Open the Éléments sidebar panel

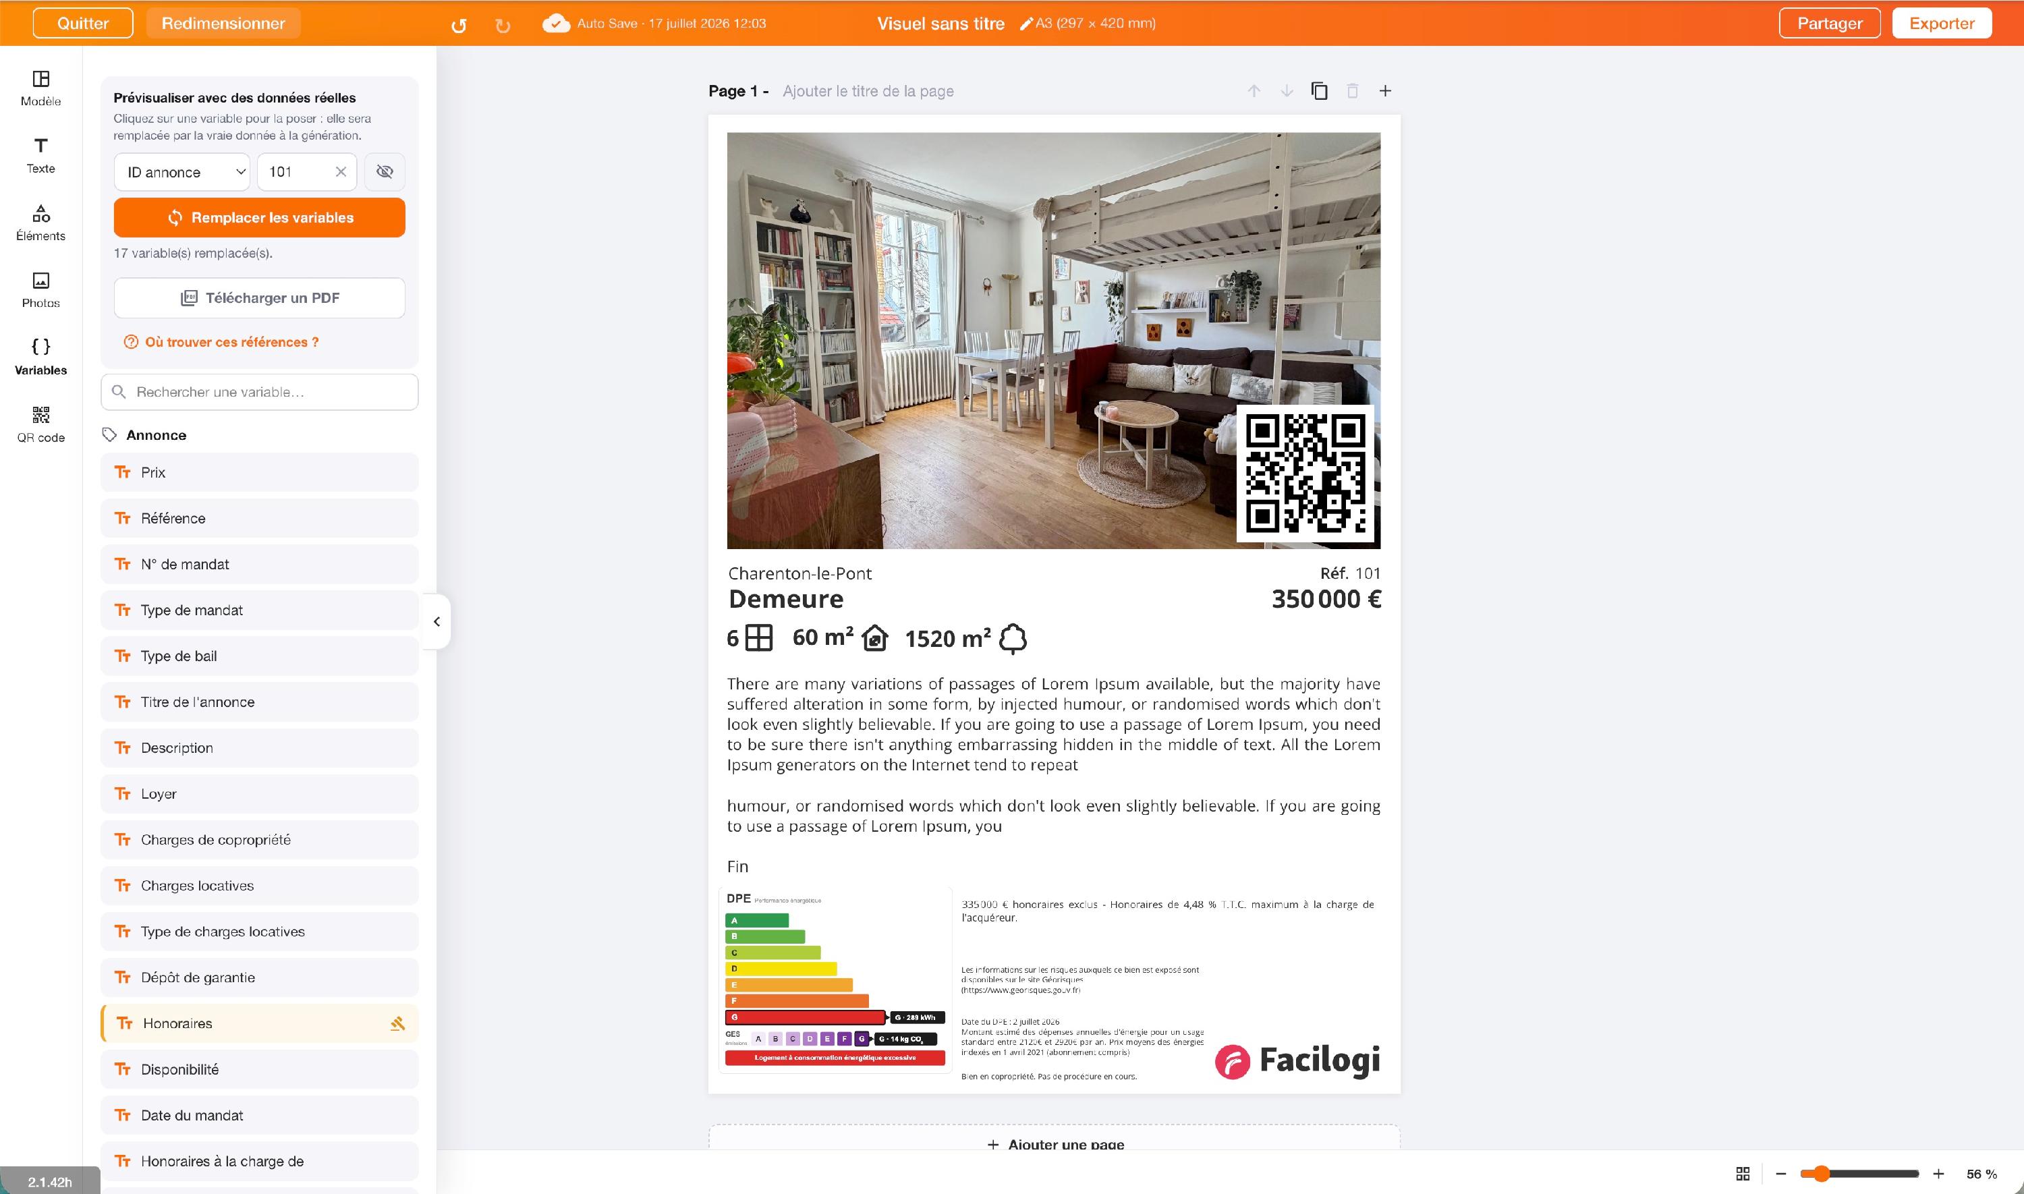41,223
